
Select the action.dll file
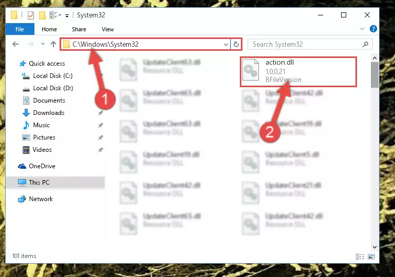tap(298, 72)
